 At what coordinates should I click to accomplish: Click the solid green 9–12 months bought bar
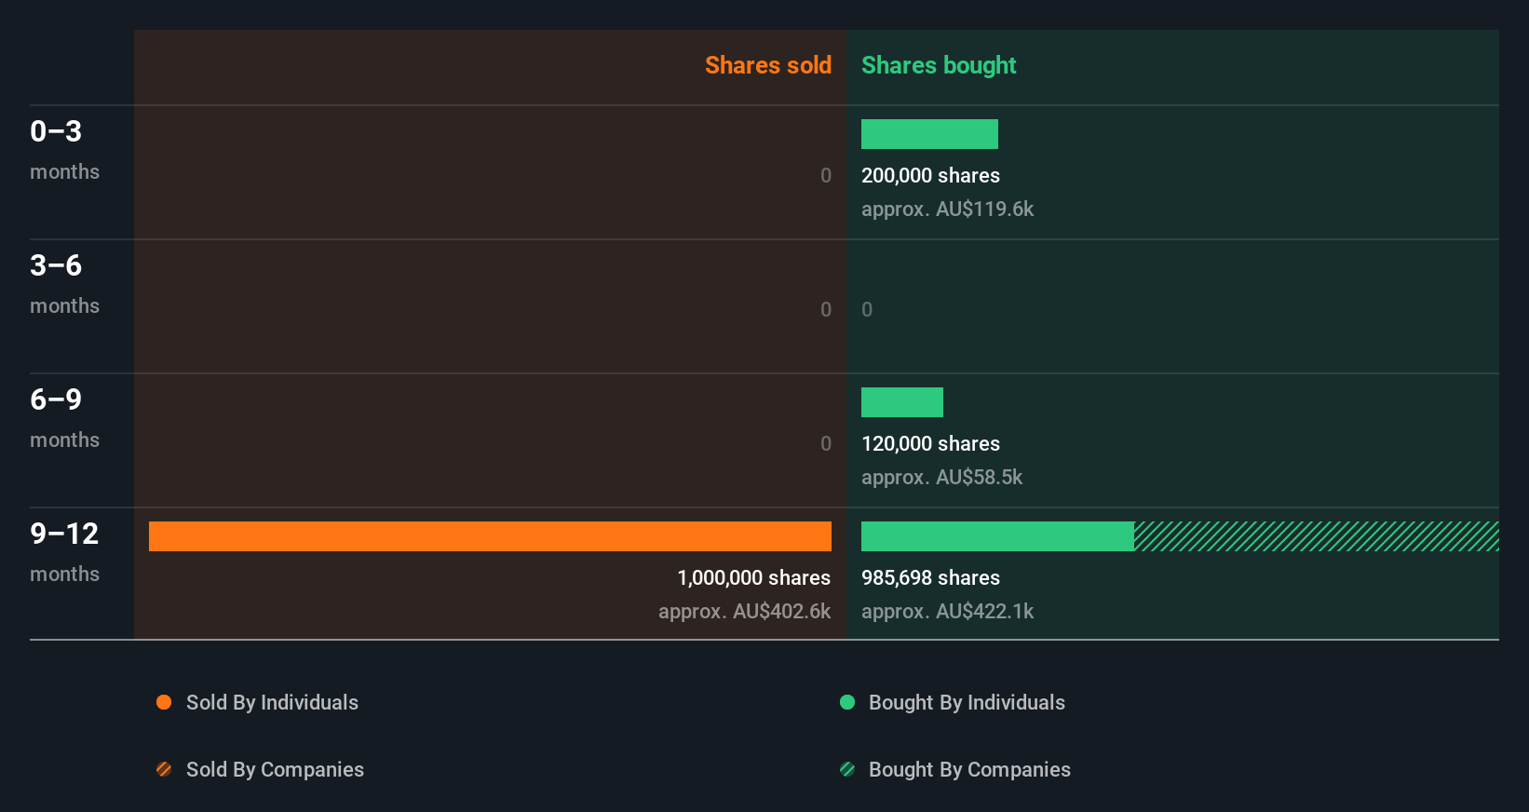pos(997,536)
